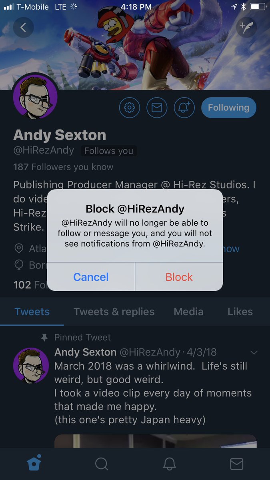
Task: Open the pinned tweet video preview
Action: 156,441
